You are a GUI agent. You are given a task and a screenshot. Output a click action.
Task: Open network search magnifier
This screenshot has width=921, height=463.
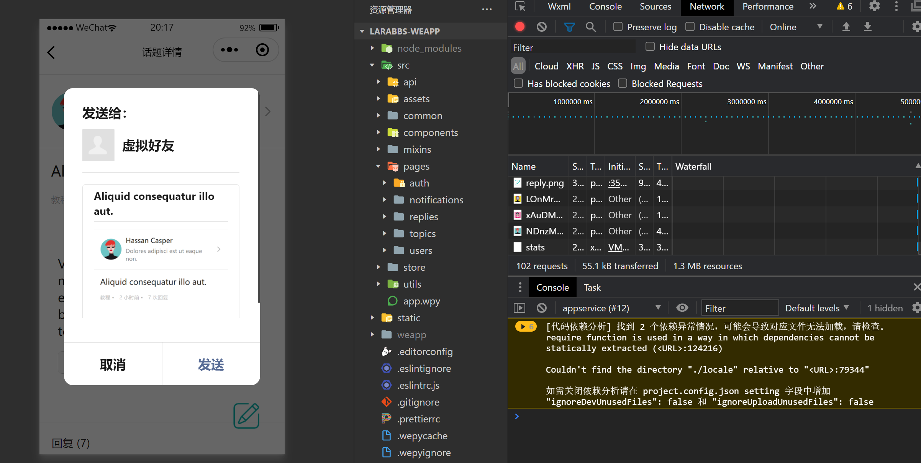[591, 27]
